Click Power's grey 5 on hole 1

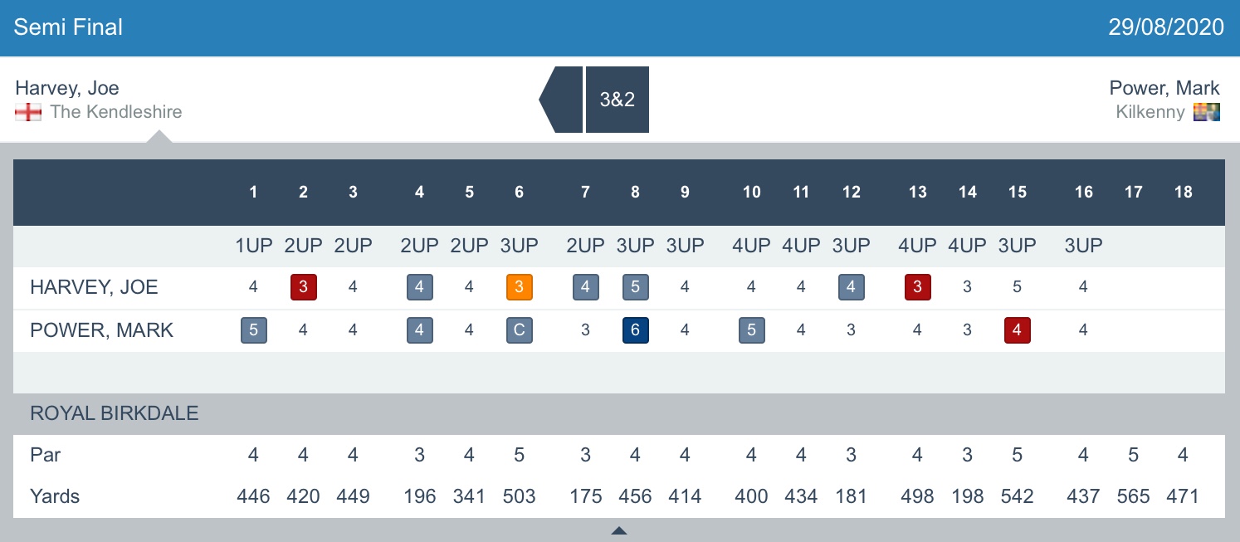pos(253,330)
